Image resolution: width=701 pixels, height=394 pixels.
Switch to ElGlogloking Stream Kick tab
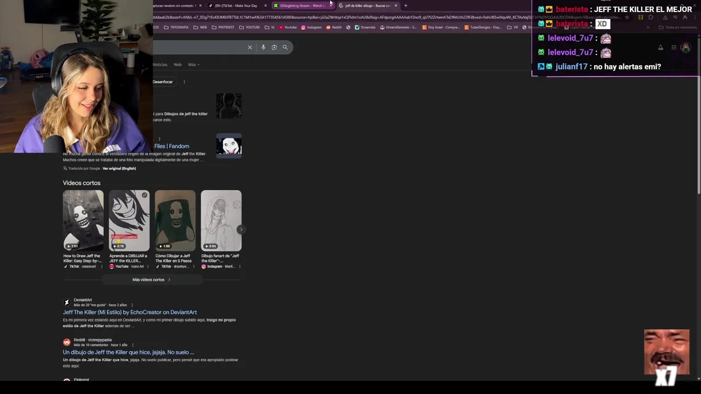point(303,5)
